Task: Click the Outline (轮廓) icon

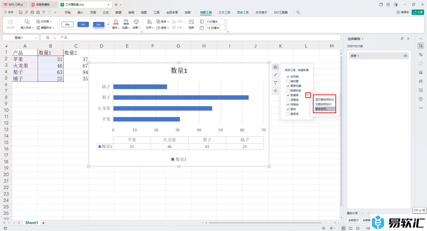Action: pyautogui.click(x=126, y=22)
